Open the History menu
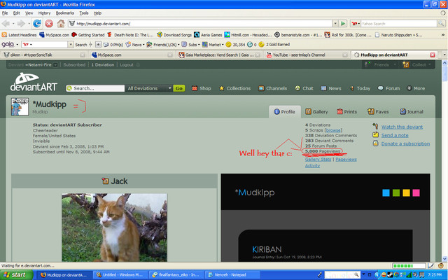Image resolution: width=448 pixels, height=280 pixels. [x=44, y=13]
